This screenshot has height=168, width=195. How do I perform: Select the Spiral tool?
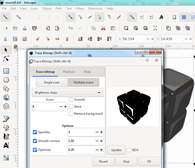coord(6,107)
